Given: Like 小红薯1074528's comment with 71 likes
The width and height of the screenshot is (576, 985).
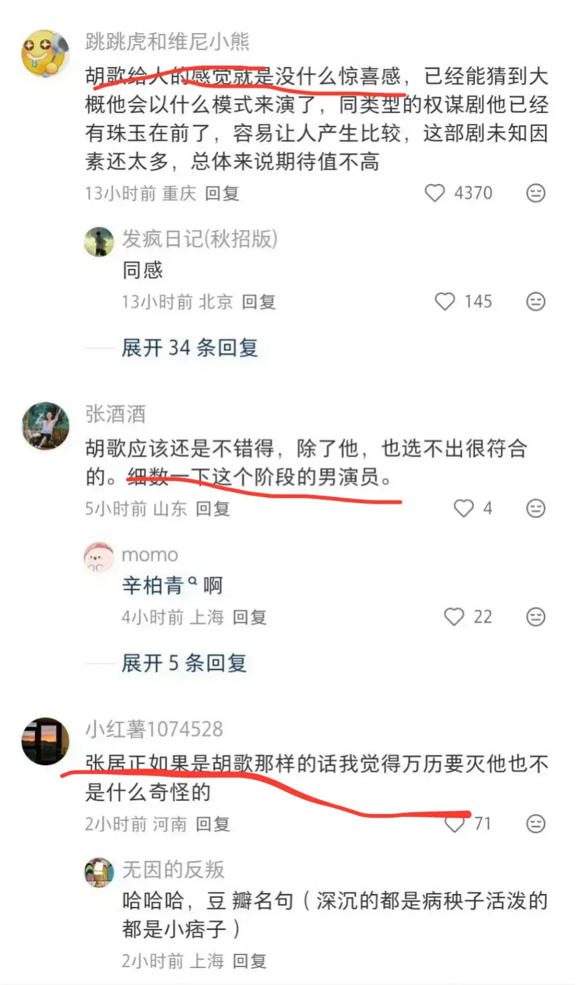Looking at the screenshot, I should click(454, 824).
